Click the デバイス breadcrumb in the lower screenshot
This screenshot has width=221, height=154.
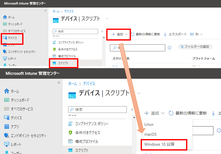pyautogui.click(x=89, y=84)
